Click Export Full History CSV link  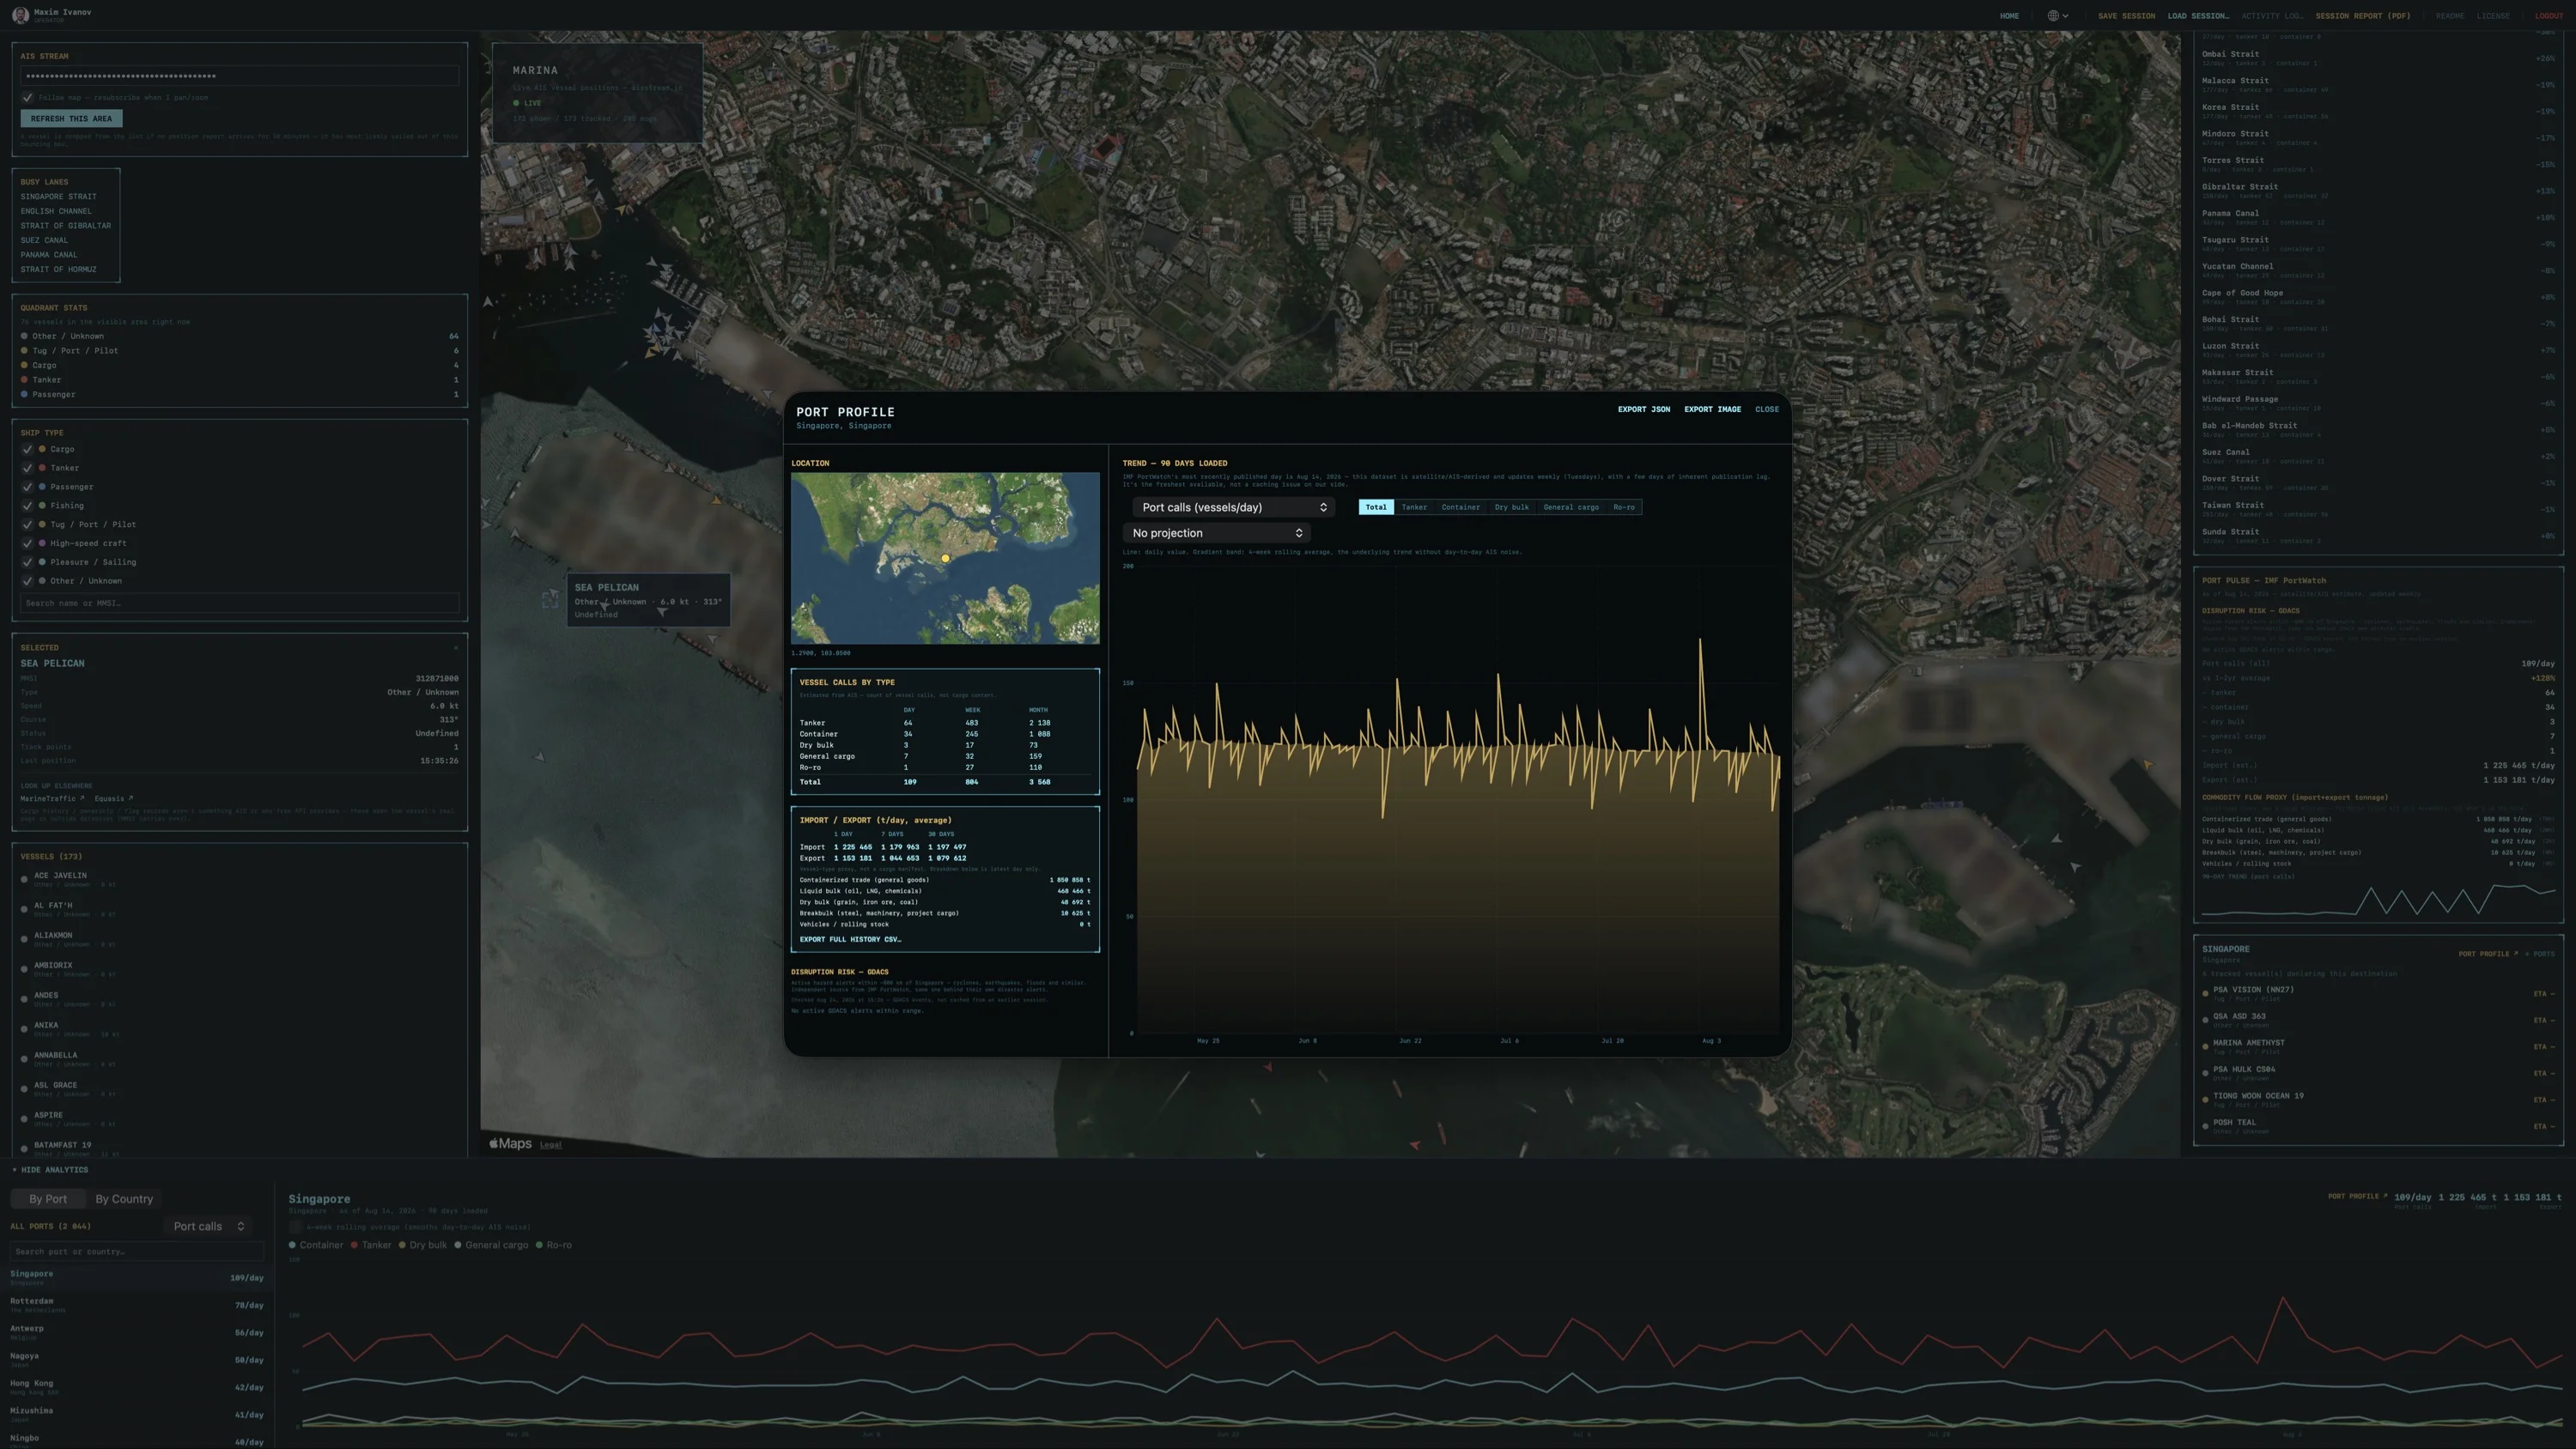tap(850, 939)
